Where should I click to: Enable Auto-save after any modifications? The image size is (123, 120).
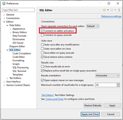pyautogui.click(x=42, y=44)
